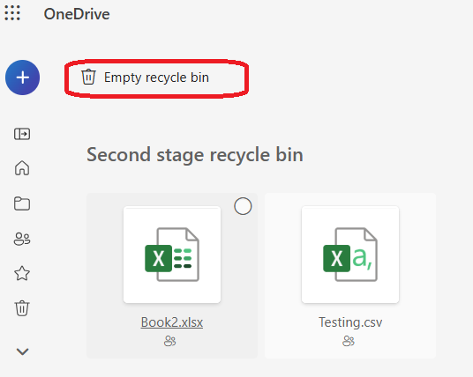This screenshot has height=377, width=473.
Task: Expand more sidebar items chevron
Action: [23, 351]
